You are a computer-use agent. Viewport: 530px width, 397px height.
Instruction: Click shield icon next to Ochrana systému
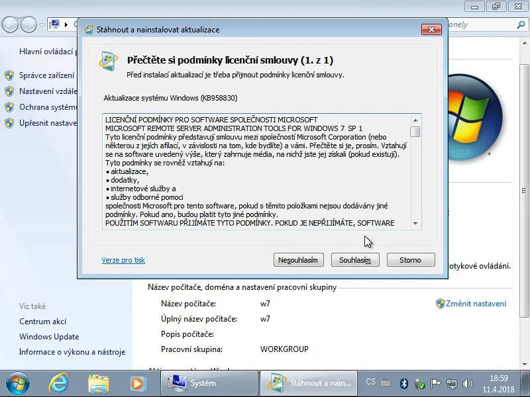[x=9, y=107]
